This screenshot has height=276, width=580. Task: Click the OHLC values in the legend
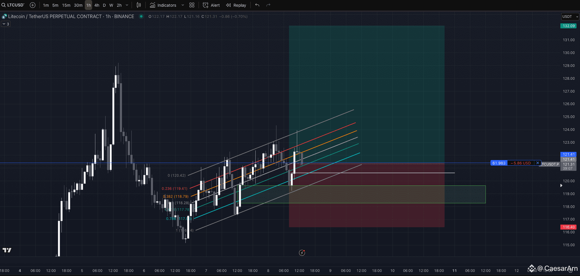tap(198, 17)
